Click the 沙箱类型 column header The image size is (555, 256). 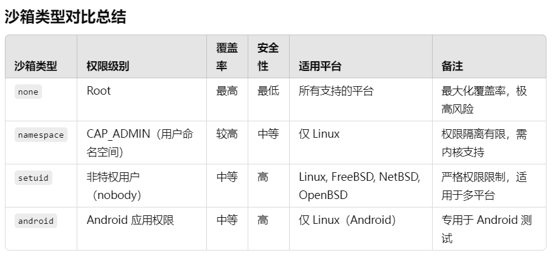(x=36, y=66)
